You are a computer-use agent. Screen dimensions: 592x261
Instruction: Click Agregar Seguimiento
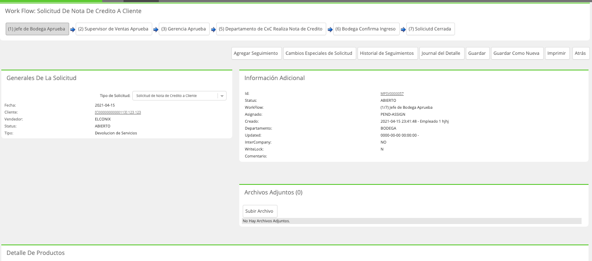pyautogui.click(x=256, y=53)
